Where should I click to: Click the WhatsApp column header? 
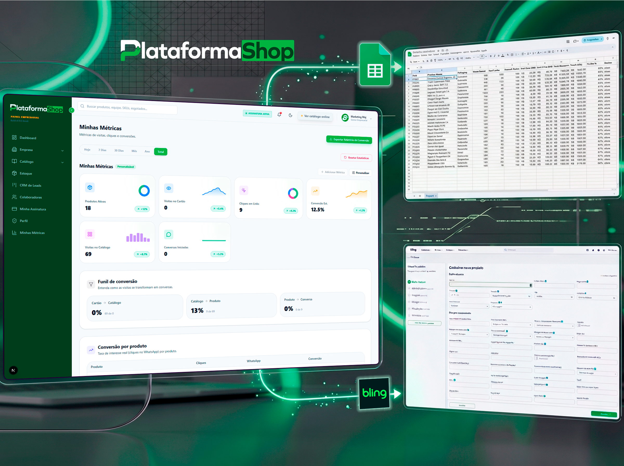253,361
